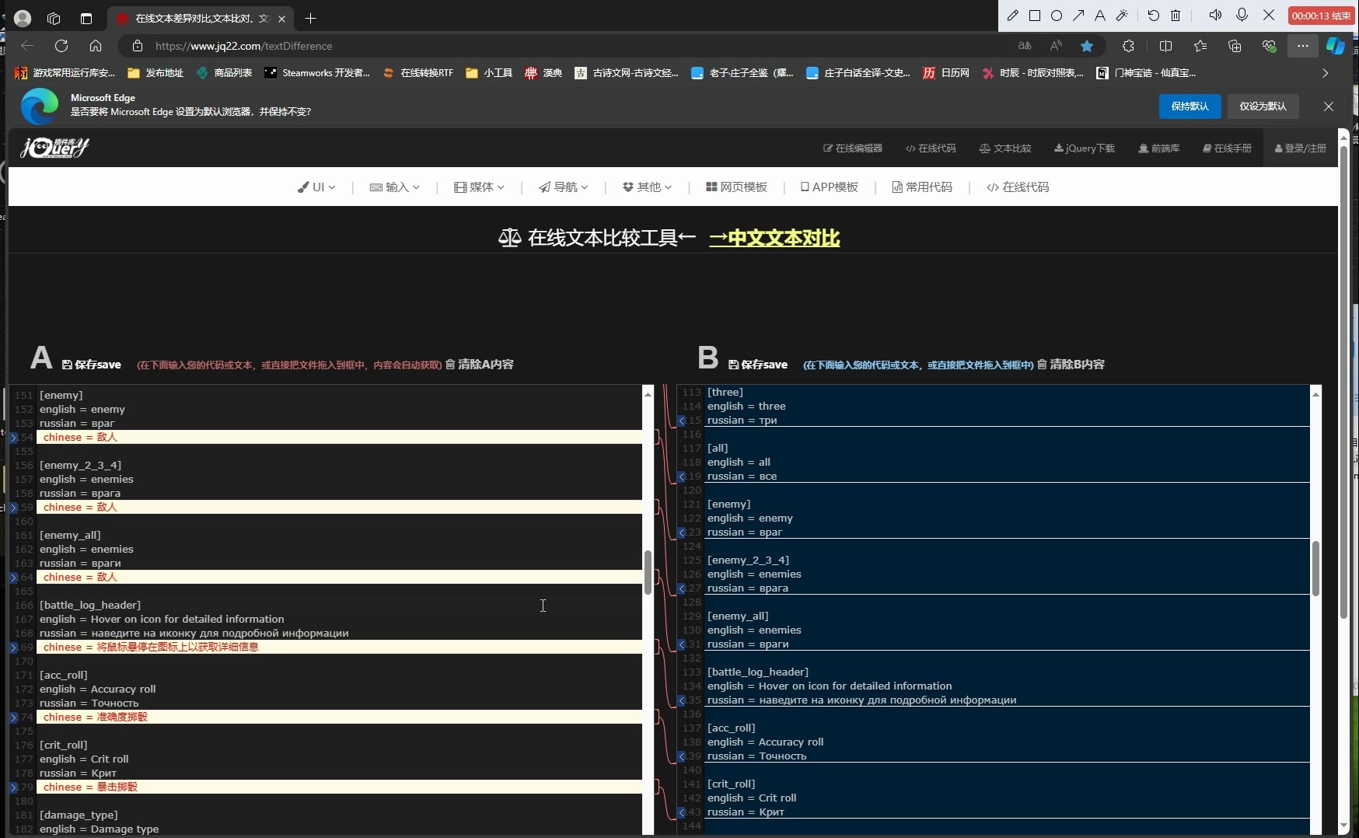1359x838 pixels.
Task: Expand the 媒体 dropdown menu
Action: click(x=480, y=187)
